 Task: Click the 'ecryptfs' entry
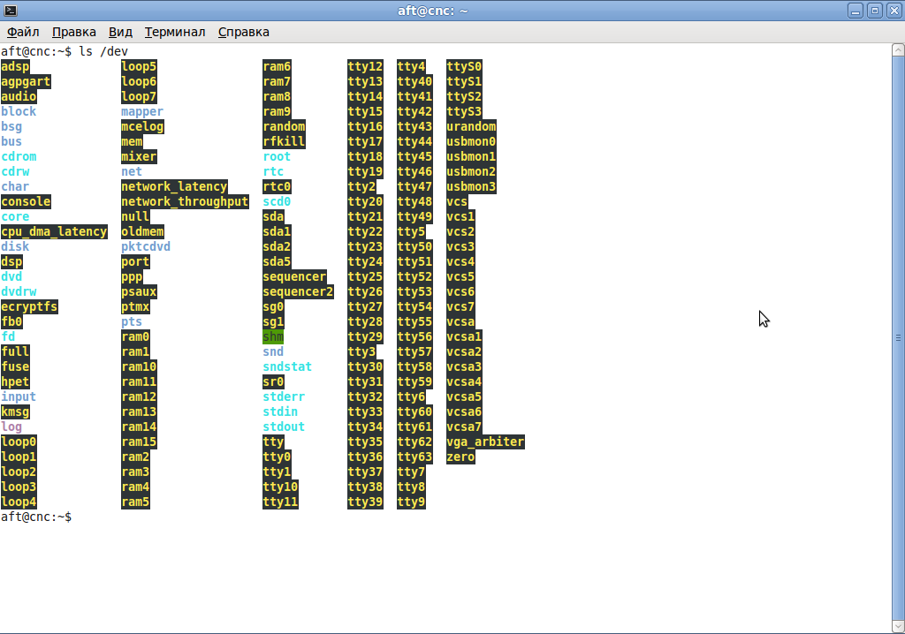(29, 306)
